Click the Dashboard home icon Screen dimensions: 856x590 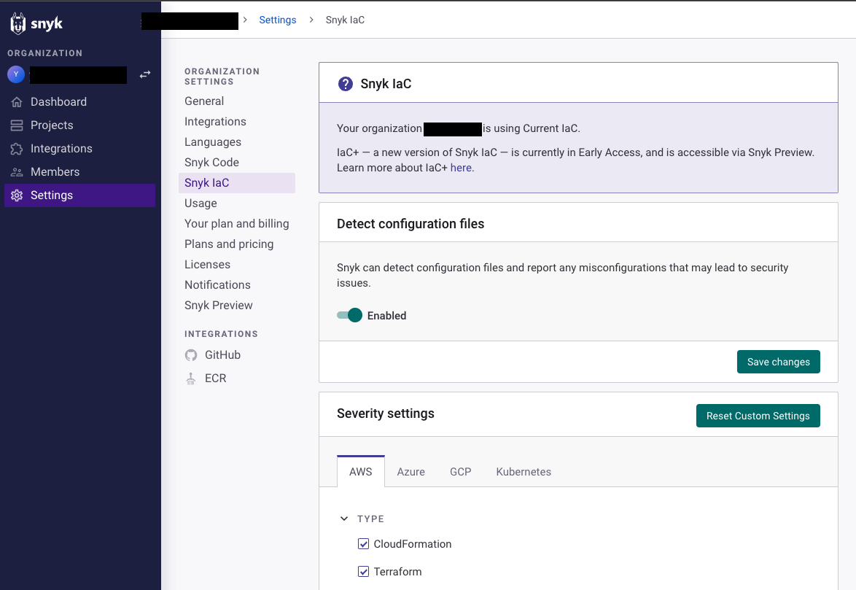click(17, 102)
